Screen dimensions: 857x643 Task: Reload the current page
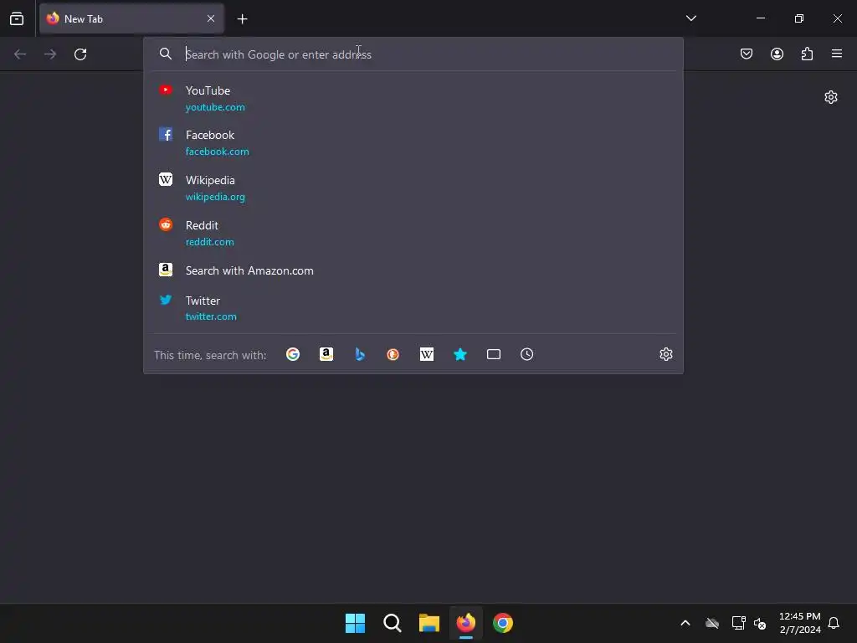point(80,54)
